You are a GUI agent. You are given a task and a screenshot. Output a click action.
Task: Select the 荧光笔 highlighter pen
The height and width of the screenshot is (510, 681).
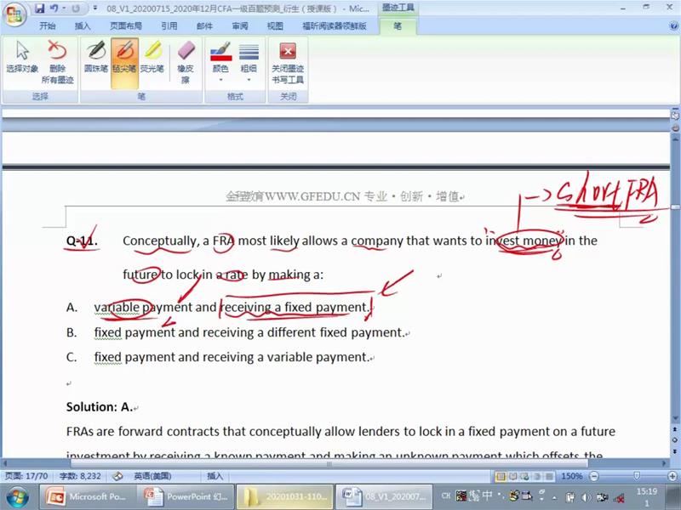point(152,56)
